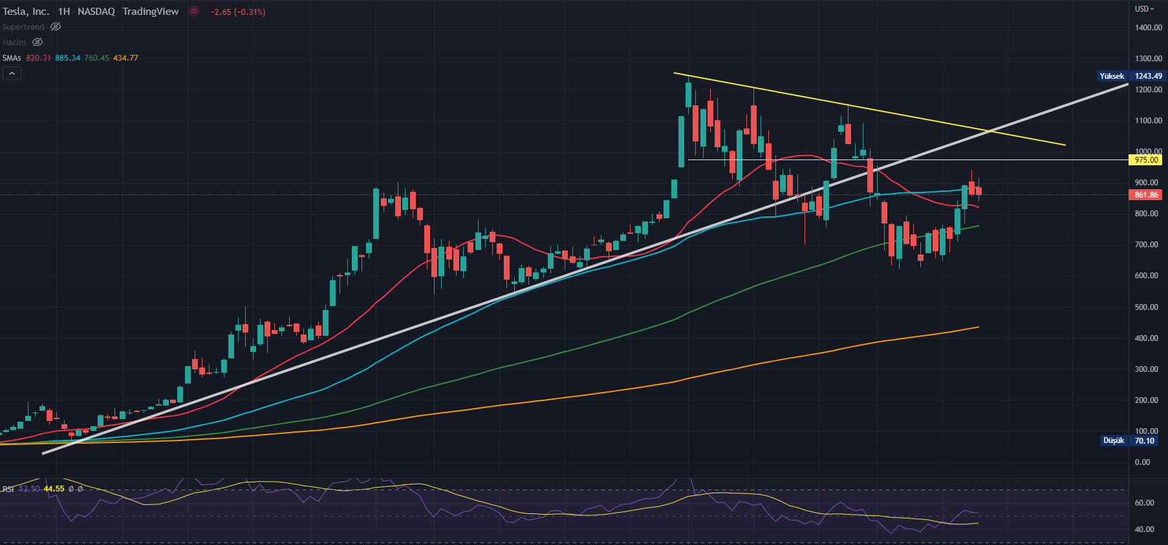Viewport: 1168px width, 545px height.
Task: Click the yellow RSI average value 44.55
Action: [54, 489]
